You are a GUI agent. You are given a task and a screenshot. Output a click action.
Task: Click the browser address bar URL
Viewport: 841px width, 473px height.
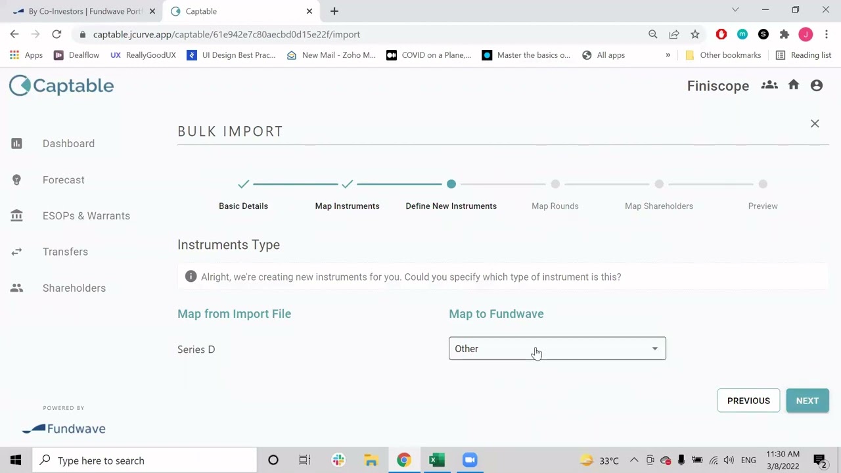pyautogui.click(x=227, y=34)
